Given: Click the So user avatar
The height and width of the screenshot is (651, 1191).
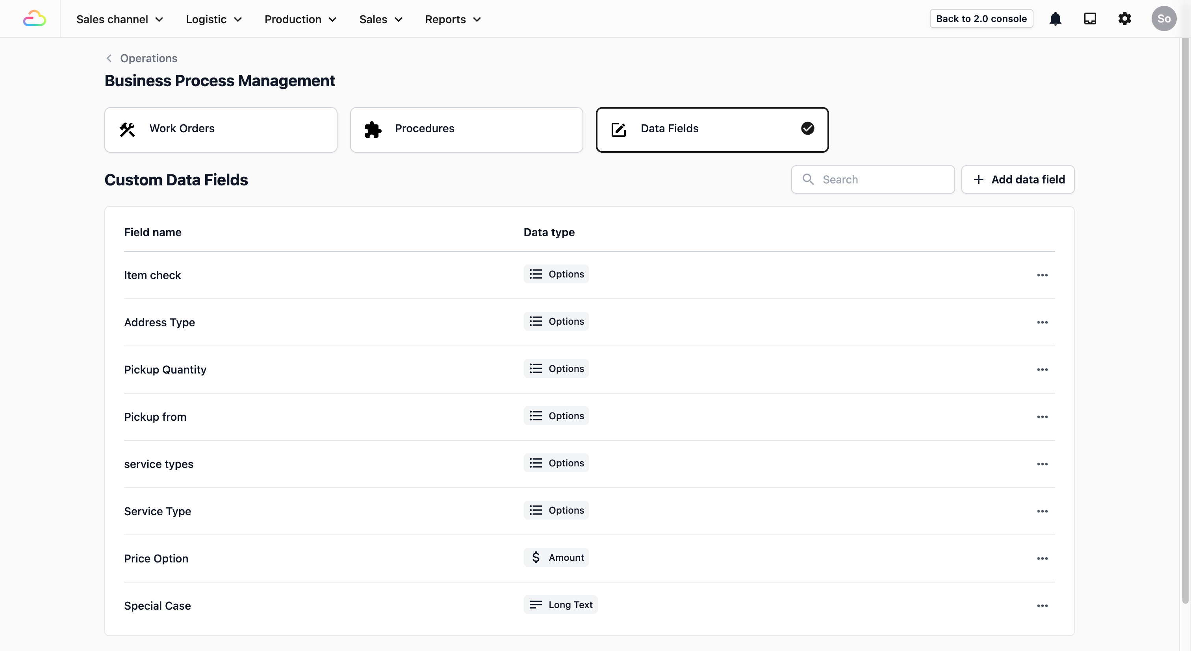Looking at the screenshot, I should coord(1163,18).
